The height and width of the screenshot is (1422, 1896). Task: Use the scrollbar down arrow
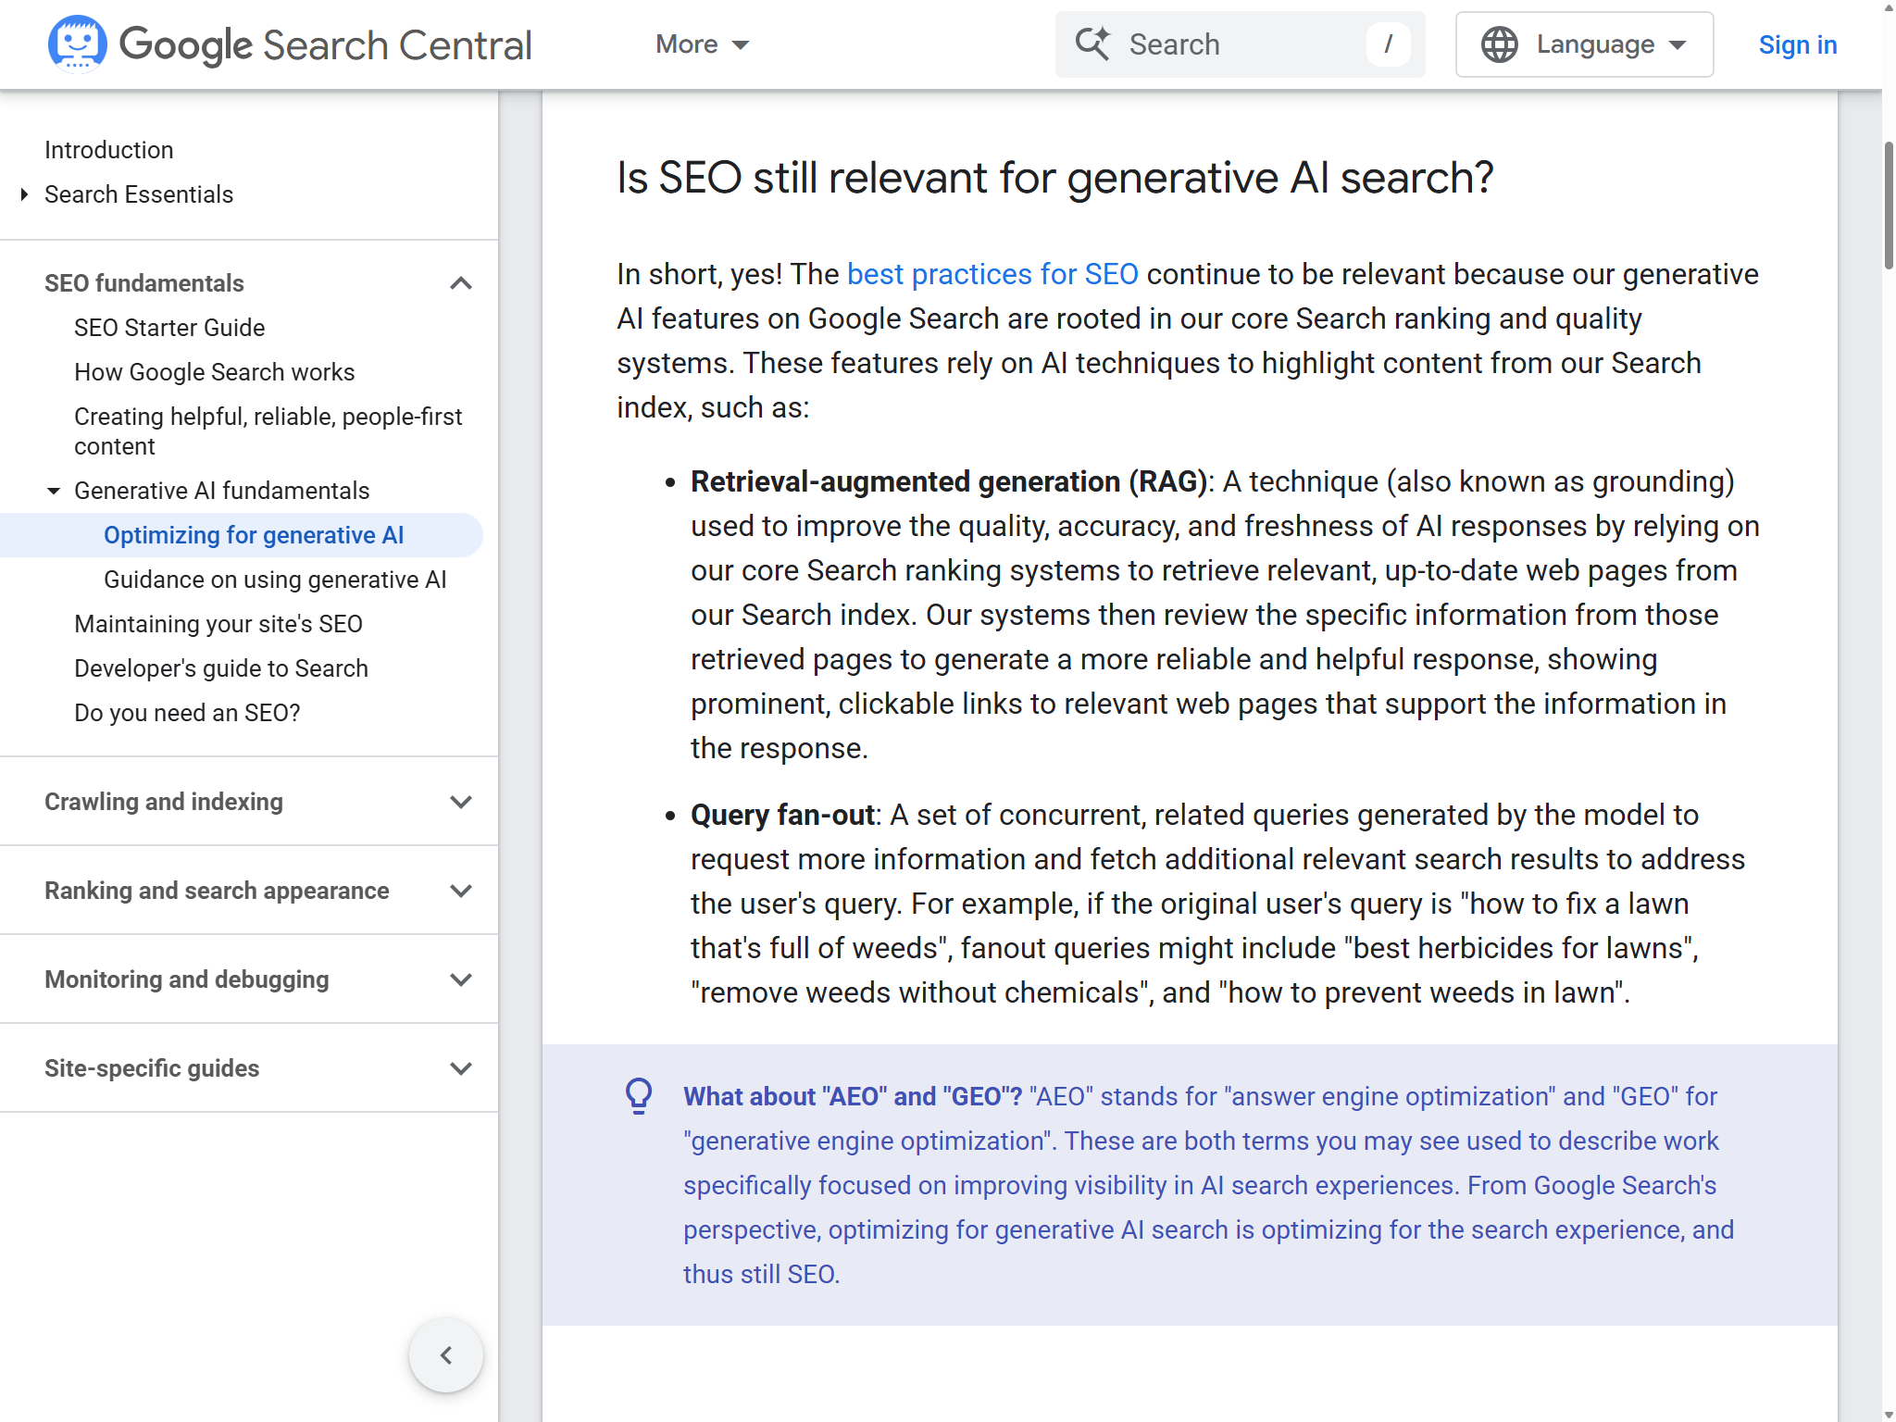click(1889, 1414)
